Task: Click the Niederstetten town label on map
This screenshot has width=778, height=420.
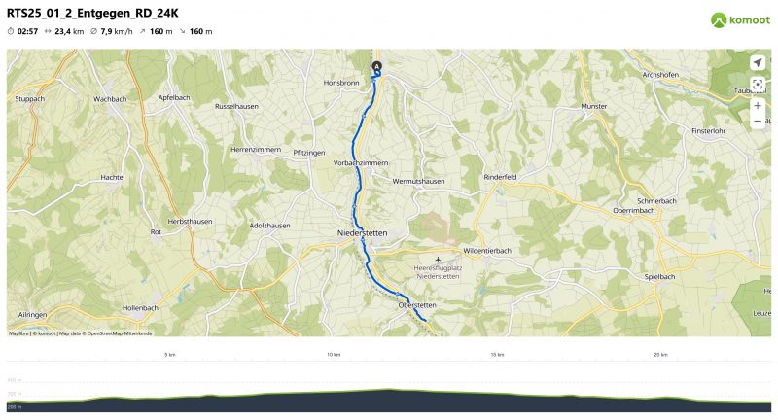Action: 362,232
